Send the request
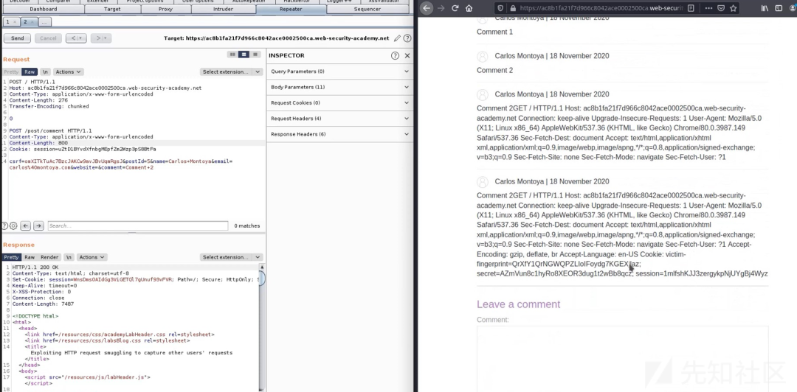Screen dimensions: 797x392 click(x=17, y=38)
